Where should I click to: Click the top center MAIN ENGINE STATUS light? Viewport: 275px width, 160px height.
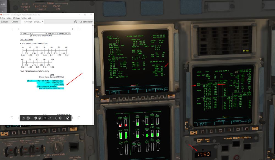pos(236,144)
